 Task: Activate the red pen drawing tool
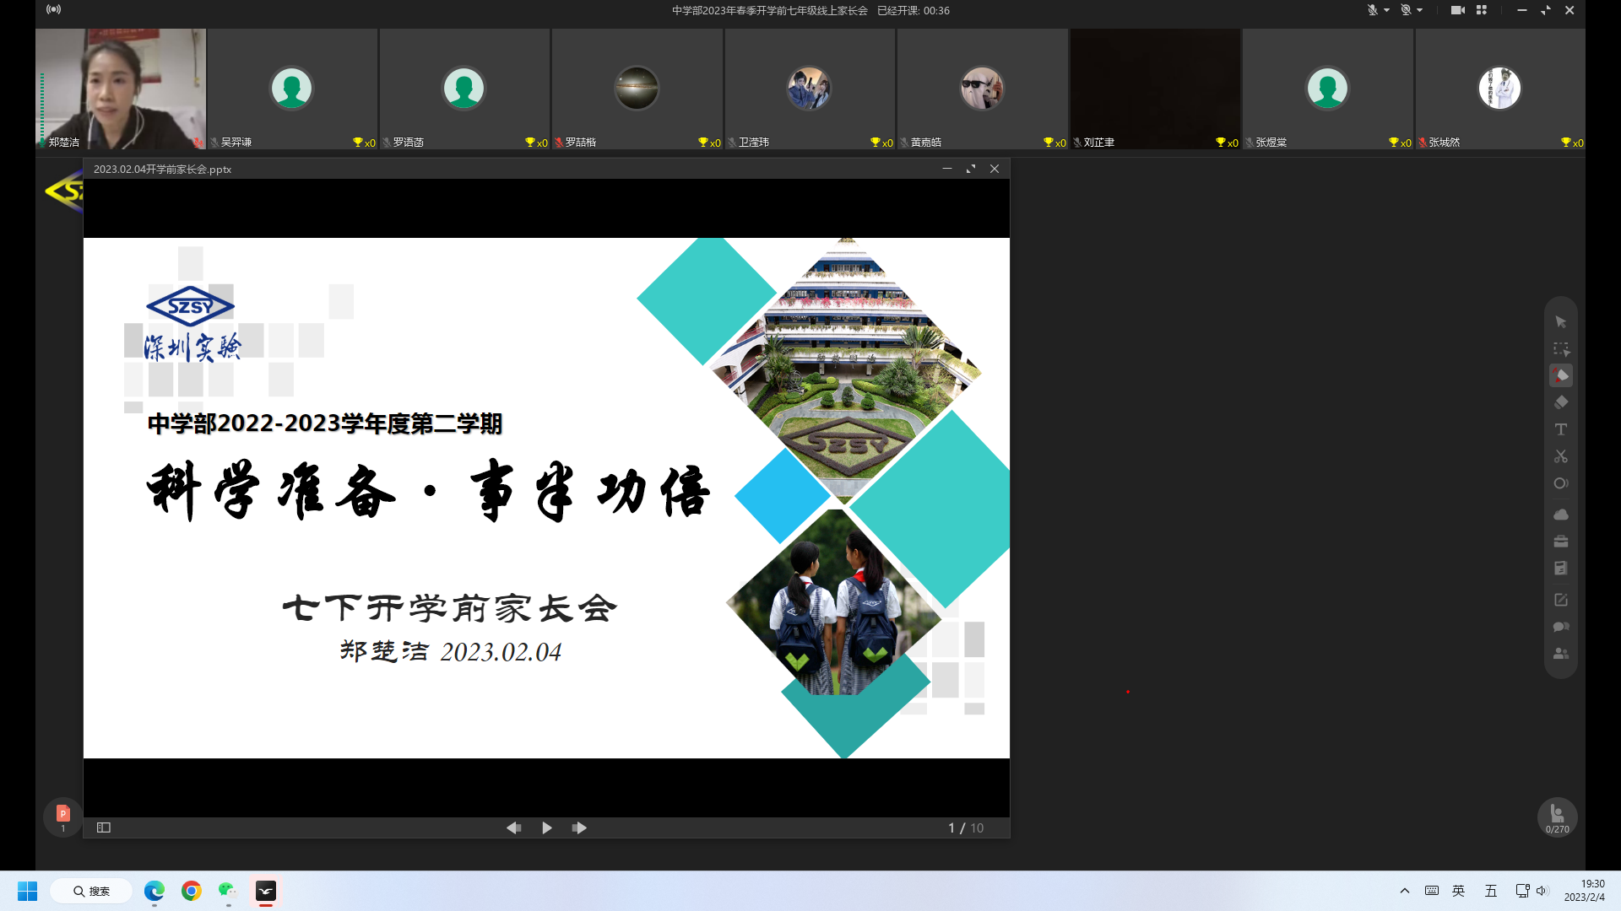point(1560,375)
